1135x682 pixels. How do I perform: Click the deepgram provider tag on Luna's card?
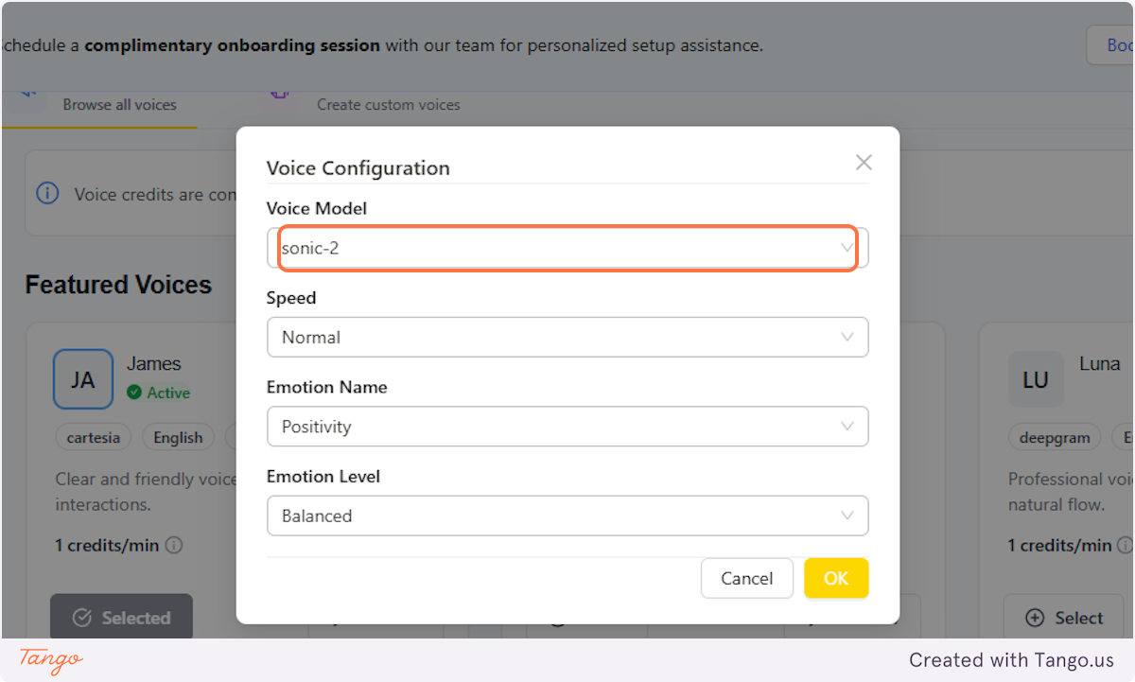1054,437
